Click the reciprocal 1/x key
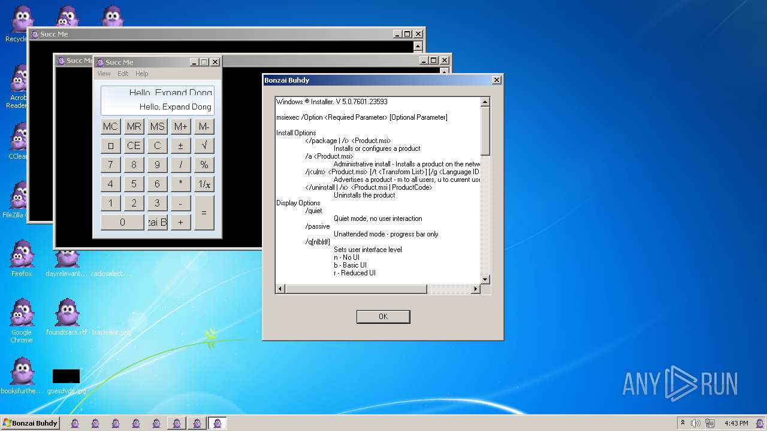767x431 pixels. (204, 184)
